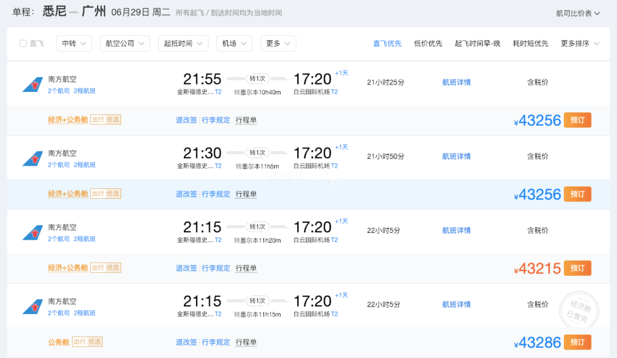Click the airline logo on the ¥43215 flight
The height and width of the screenshot is (358, 617).
(x=33, y=232)
